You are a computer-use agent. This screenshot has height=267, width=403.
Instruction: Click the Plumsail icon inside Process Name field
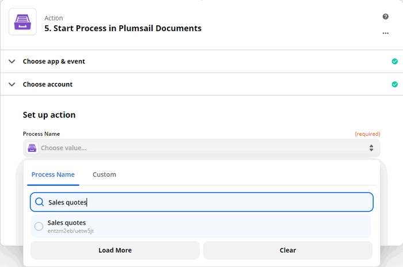[32, 148]
